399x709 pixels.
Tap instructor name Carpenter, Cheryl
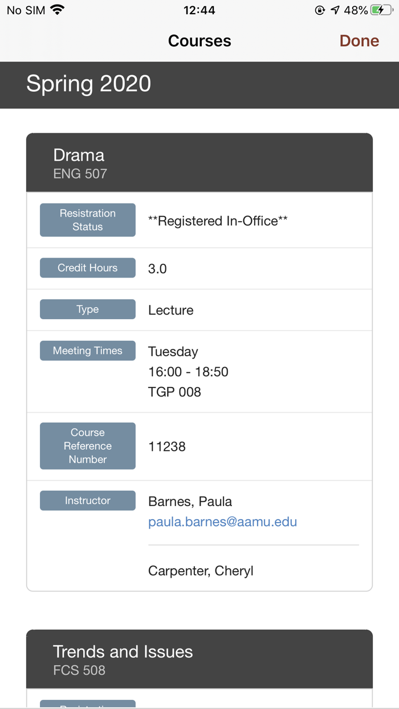[x=201, y=571]
